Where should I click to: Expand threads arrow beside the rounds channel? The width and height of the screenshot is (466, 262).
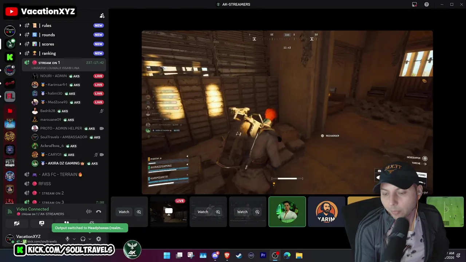(x=20, y=35)
